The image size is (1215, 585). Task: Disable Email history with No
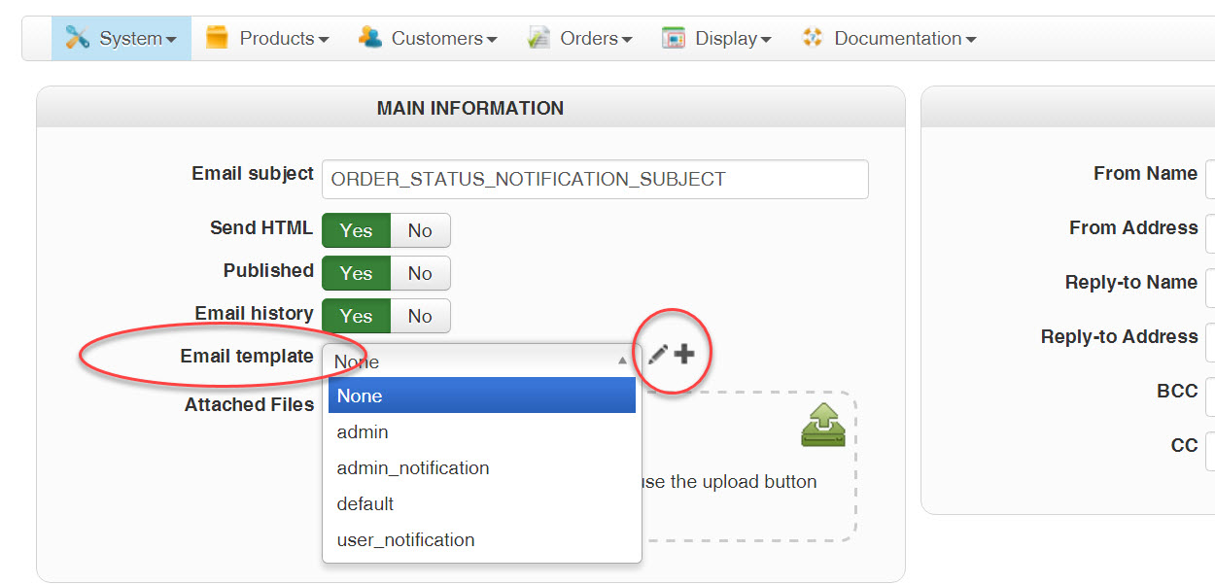(x=420, y=316)
